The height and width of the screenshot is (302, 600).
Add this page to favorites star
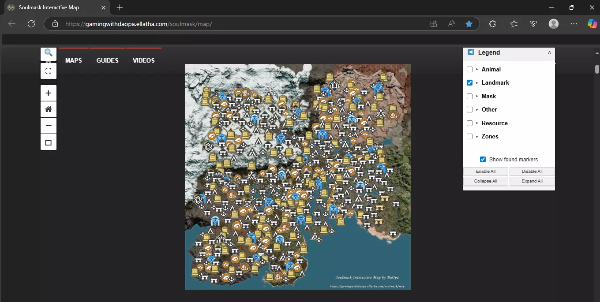pos(469,24)
